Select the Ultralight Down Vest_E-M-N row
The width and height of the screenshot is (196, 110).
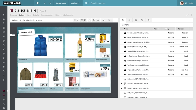[156, 47]
